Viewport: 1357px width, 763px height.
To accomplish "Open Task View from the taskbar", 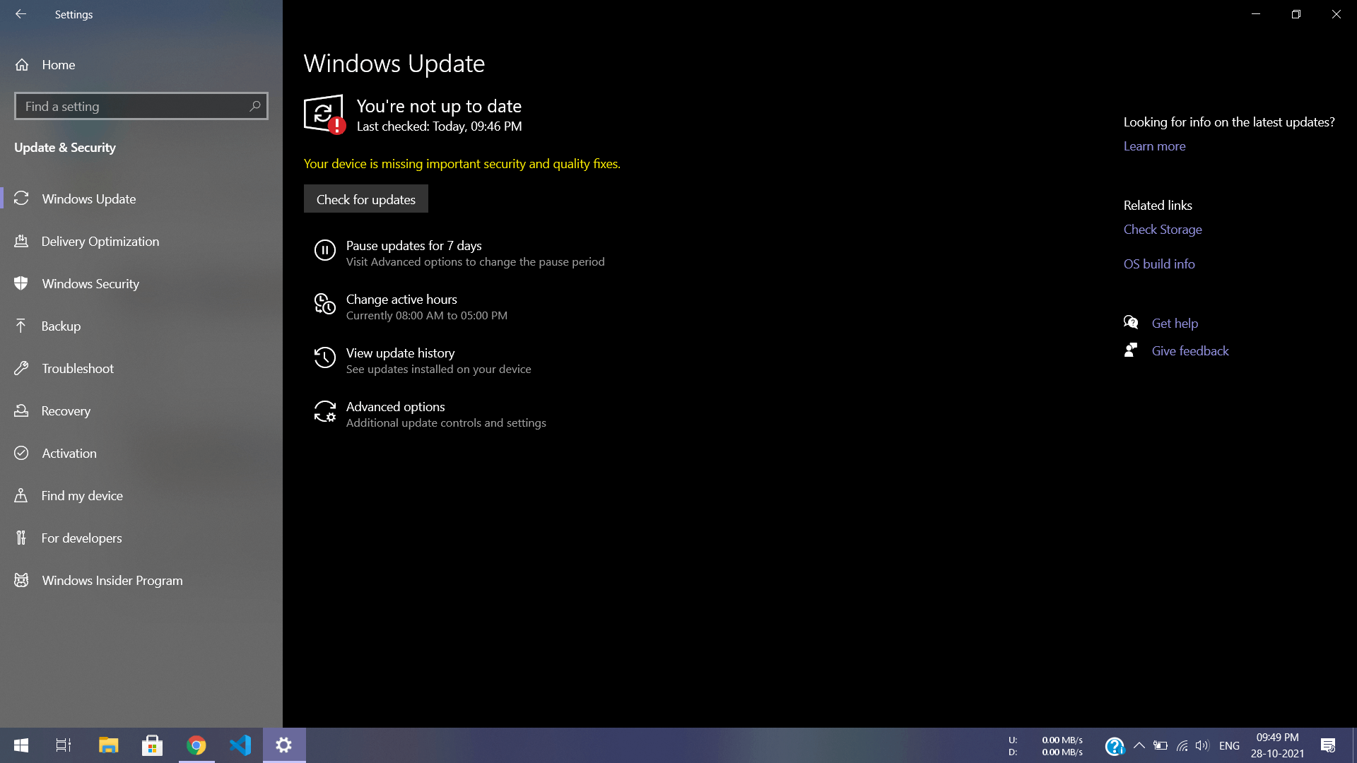I will 64,745.
